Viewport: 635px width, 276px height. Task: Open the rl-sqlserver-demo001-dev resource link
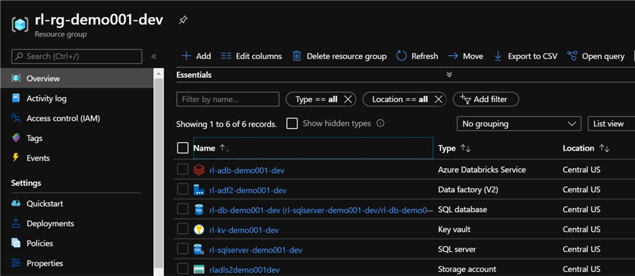[x=255, y=250]
